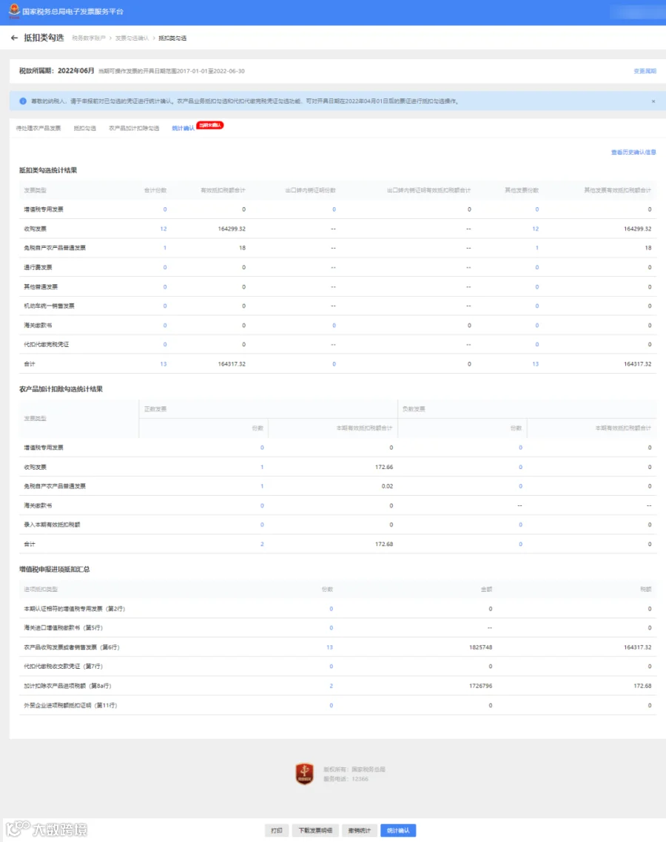Click the 撤销统计 button

[360, 831]
